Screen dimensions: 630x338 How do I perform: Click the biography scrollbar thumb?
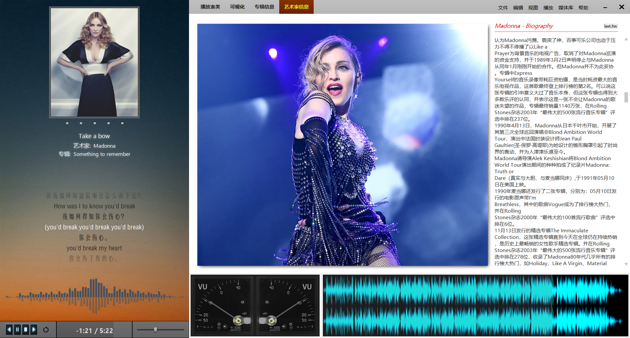pos(626,97)
